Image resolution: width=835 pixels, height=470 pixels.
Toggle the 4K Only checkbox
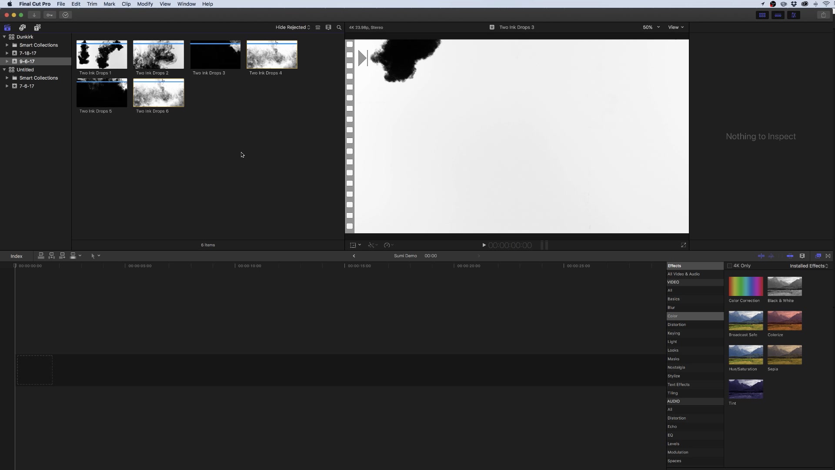(730, 265)
